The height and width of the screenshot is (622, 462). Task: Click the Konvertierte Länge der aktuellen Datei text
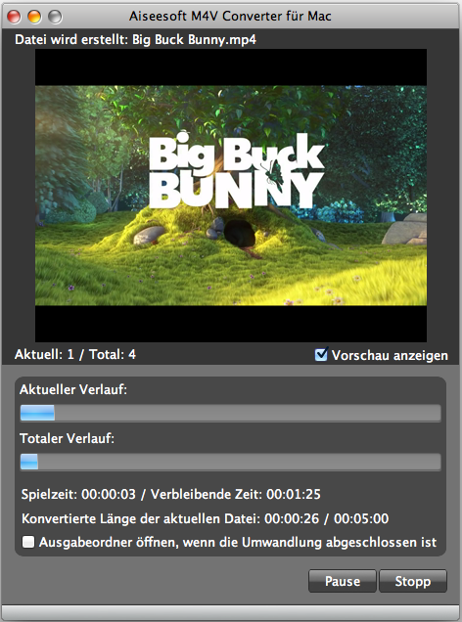pyautogui.click(x=206, y=518)
